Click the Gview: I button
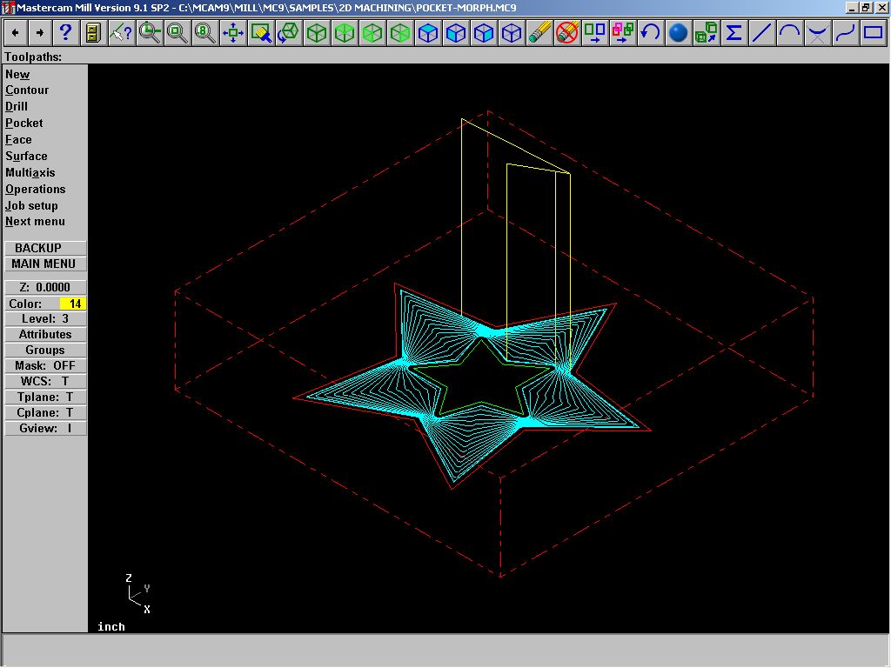The width and height of the screenshot is (891, 668). point(45,428)
